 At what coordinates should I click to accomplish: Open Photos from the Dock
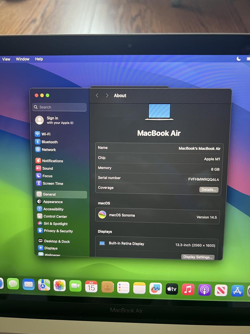60,285
